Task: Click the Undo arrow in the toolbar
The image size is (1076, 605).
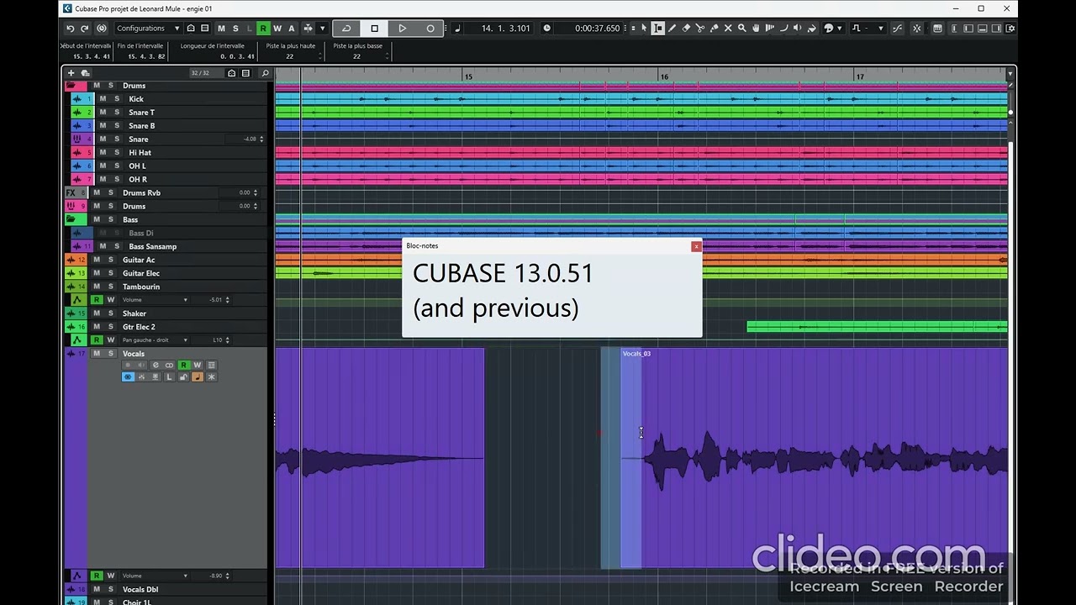Action: tap(71, 28)
